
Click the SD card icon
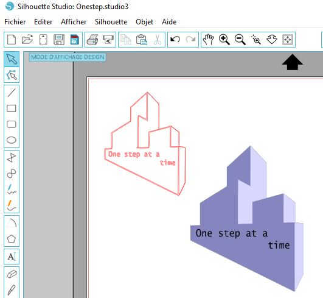(x=43, y=40)
